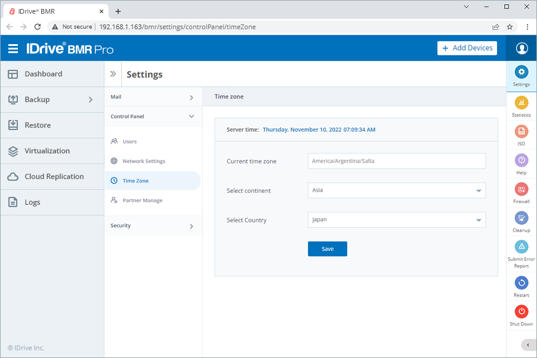Open the user account profile icon

(x=521, y=48)
